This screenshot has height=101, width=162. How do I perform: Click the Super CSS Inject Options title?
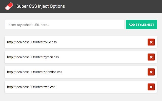coord(40,6)
